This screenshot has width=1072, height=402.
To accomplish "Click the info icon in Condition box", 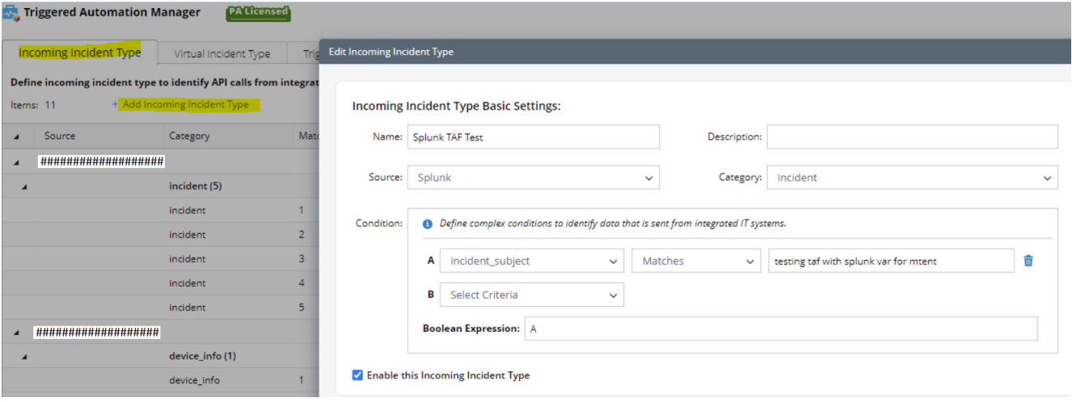I will pos(428,224).
